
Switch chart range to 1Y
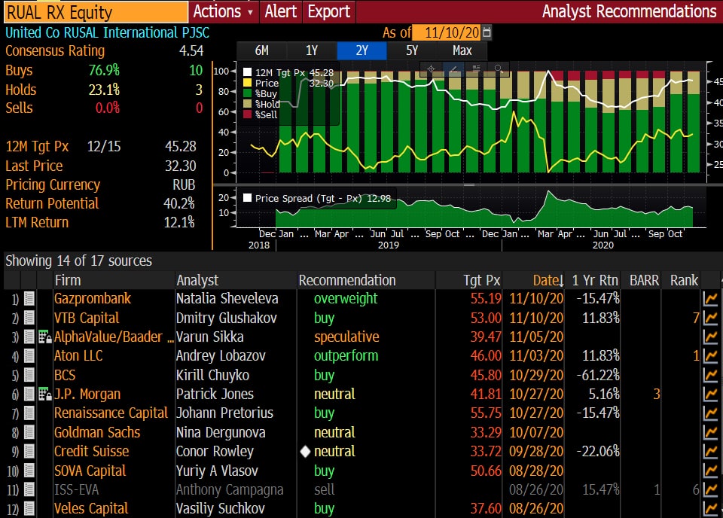click(x=312, y=50)
